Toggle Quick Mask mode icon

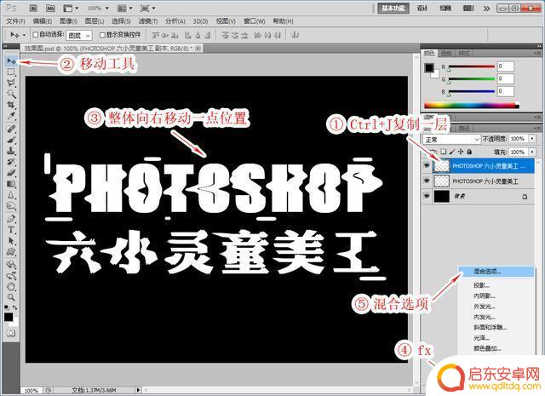11,333
